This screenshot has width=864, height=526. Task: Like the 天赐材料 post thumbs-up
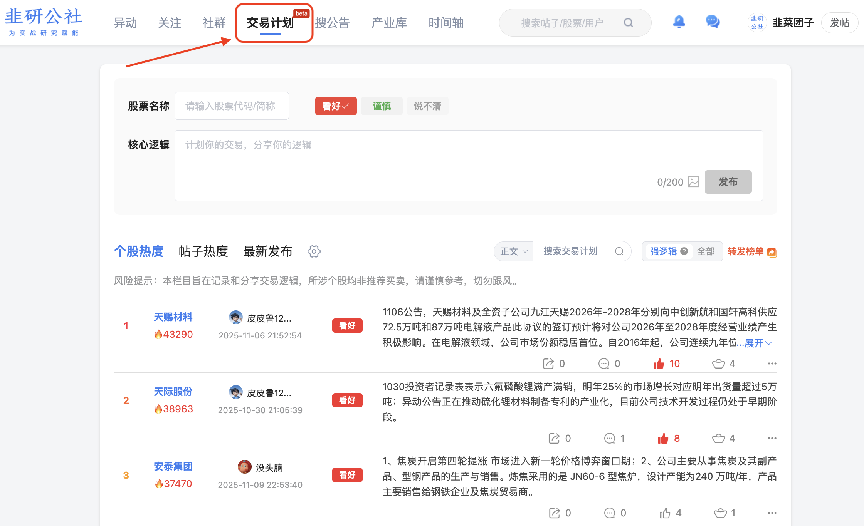click(659, 364)
